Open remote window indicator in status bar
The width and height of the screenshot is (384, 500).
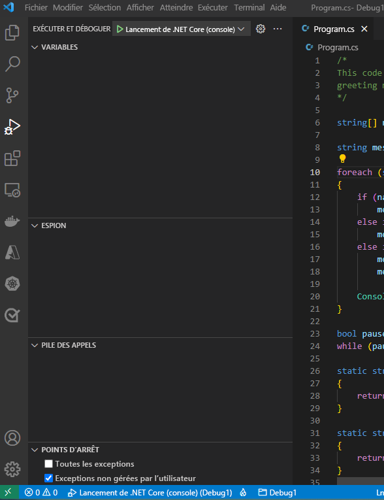8,492
